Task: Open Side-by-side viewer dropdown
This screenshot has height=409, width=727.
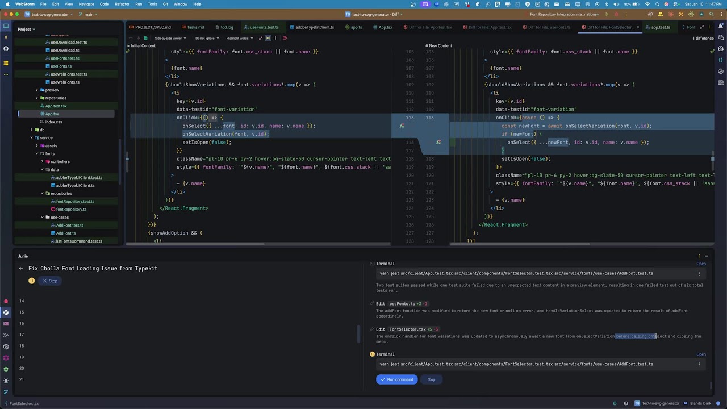Action: (x=170, y=38)
